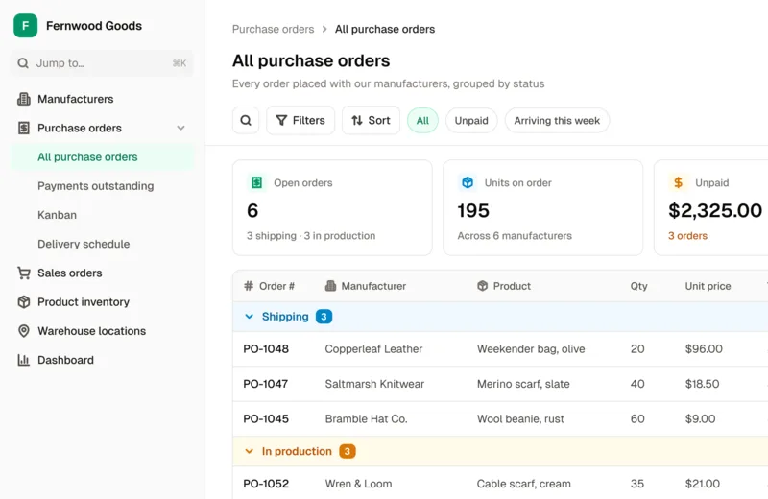Click the Purchase orders breadcrumb link
Viewport: 768px width, 499px height.
273,29
